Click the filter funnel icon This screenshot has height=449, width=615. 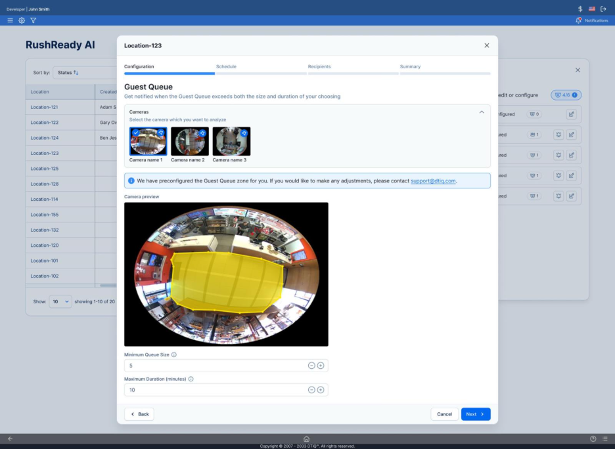click(x=34, y=20)
